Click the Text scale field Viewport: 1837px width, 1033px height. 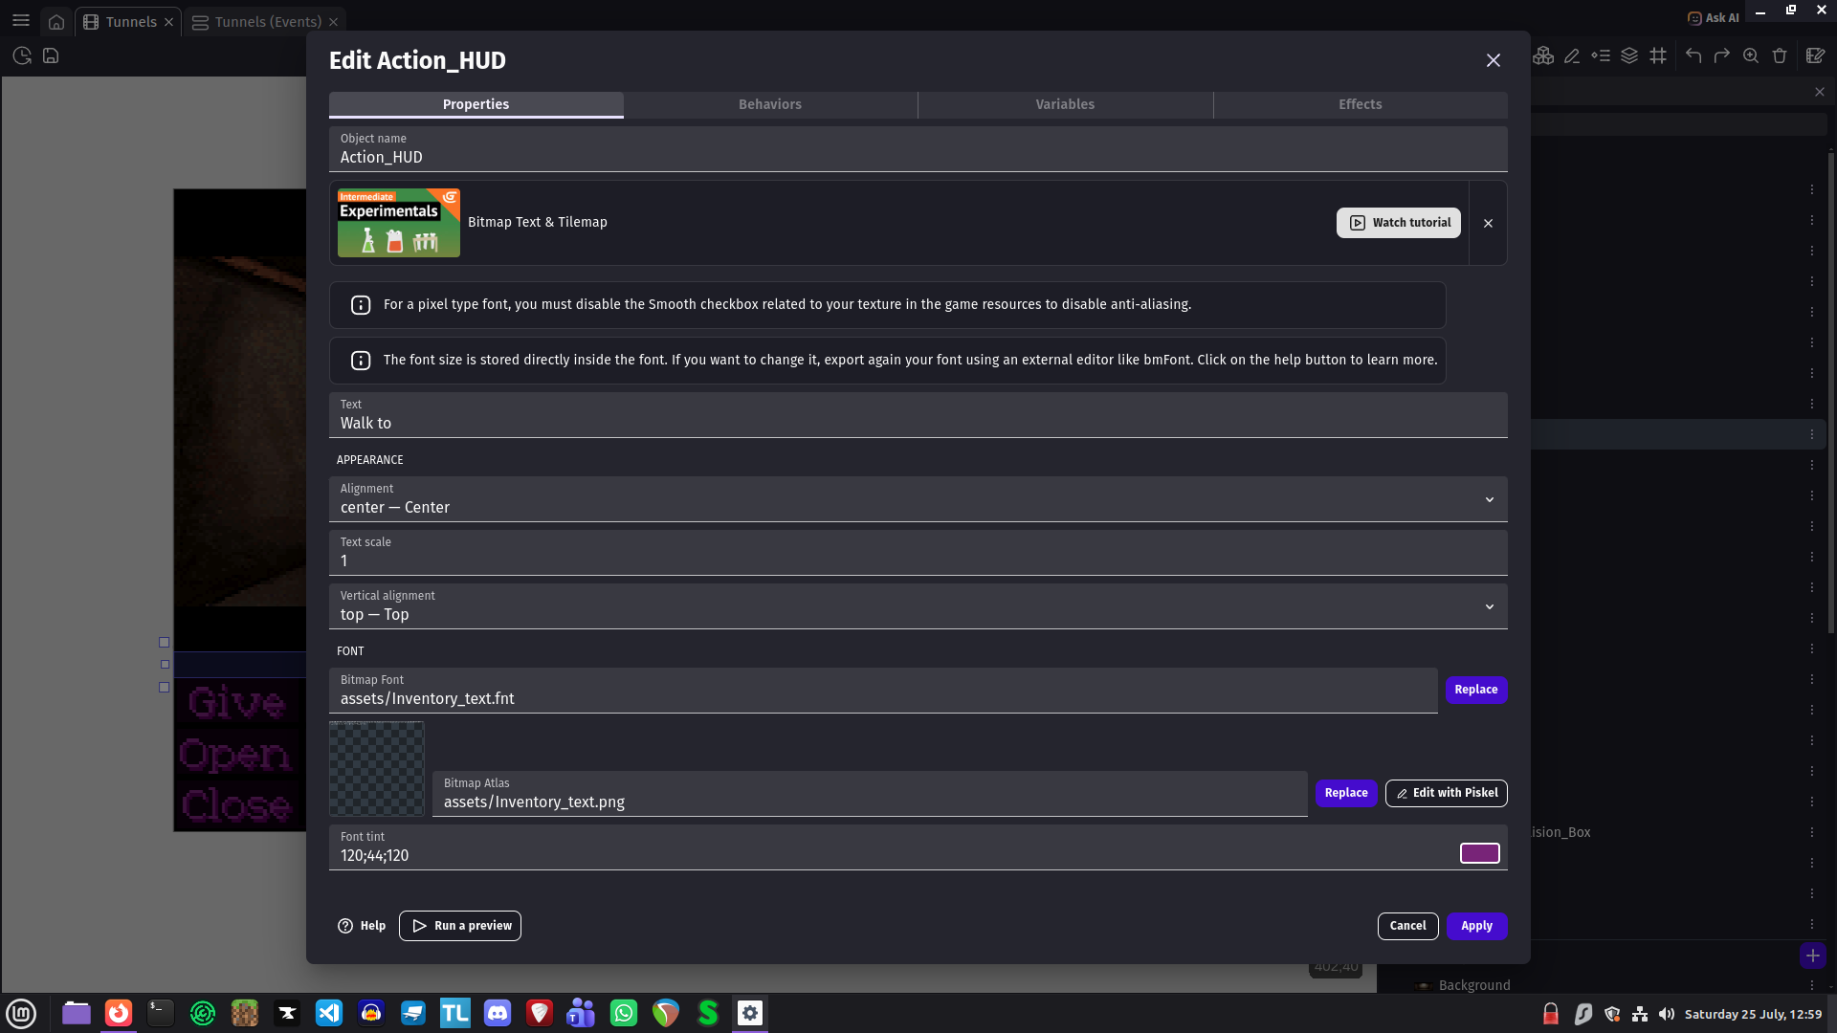(x=918, y=553)
